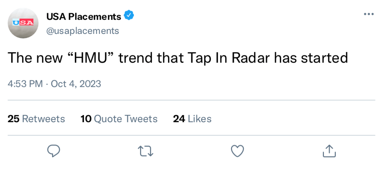Screen dimensions: 383x174
Task: Click the blue verified checkmark badge
Action: coord(129,16)
